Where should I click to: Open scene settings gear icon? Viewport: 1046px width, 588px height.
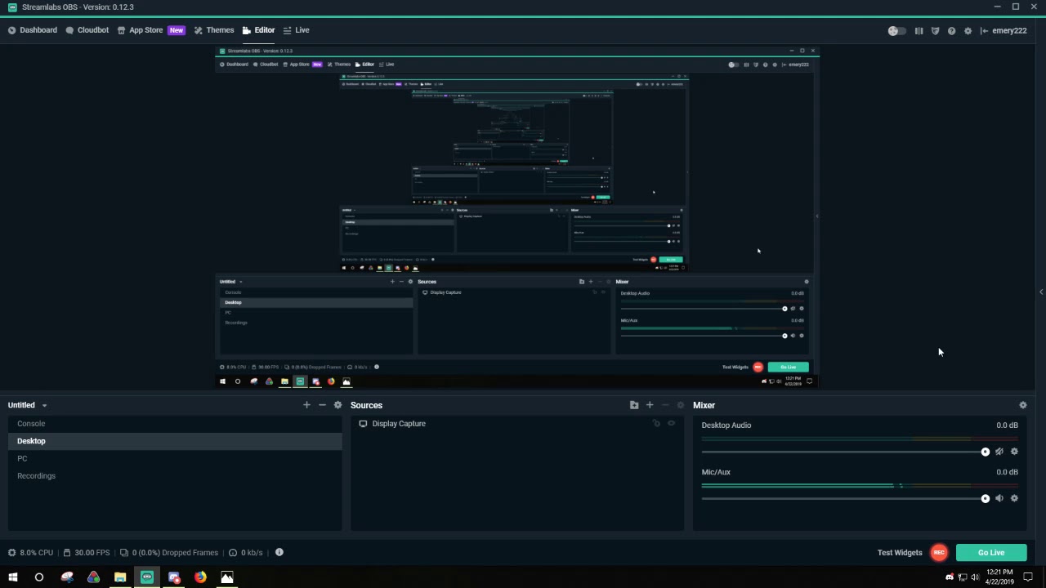[337, 405]
